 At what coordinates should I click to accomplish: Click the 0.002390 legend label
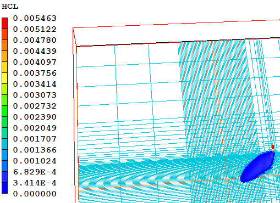(x=35, y=117)
